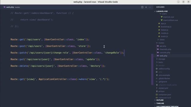Open UserList.vue file
Screen dimensions: 191x107
coord(168,17)
